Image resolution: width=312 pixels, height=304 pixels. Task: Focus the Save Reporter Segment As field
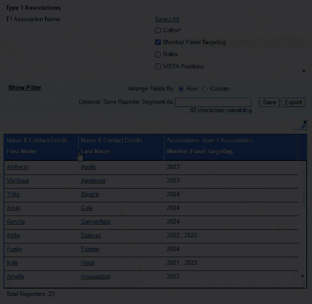213,102
